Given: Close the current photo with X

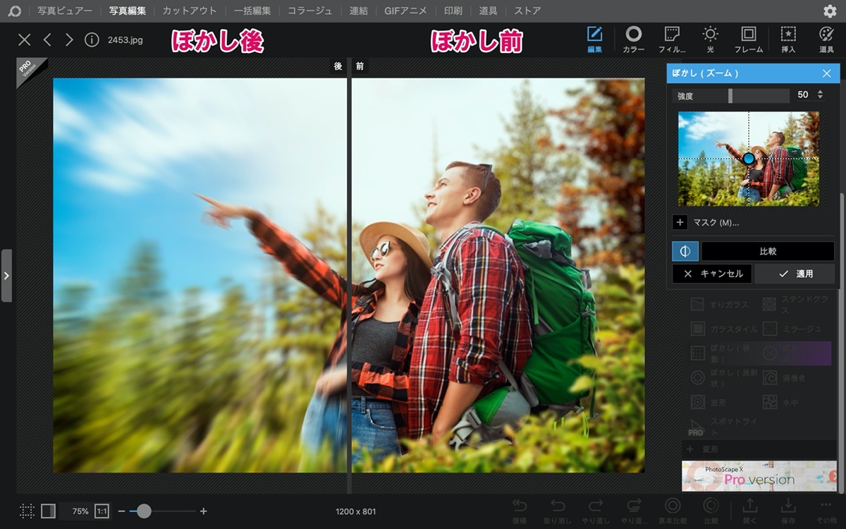Looking at the screenshot, I should (x=25, y=39).
